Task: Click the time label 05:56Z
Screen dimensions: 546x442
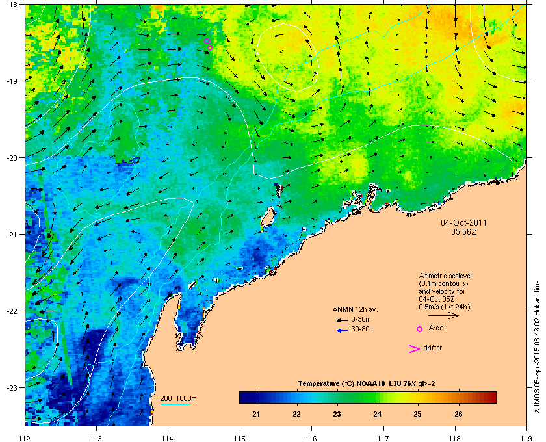Action: (464, 231)
